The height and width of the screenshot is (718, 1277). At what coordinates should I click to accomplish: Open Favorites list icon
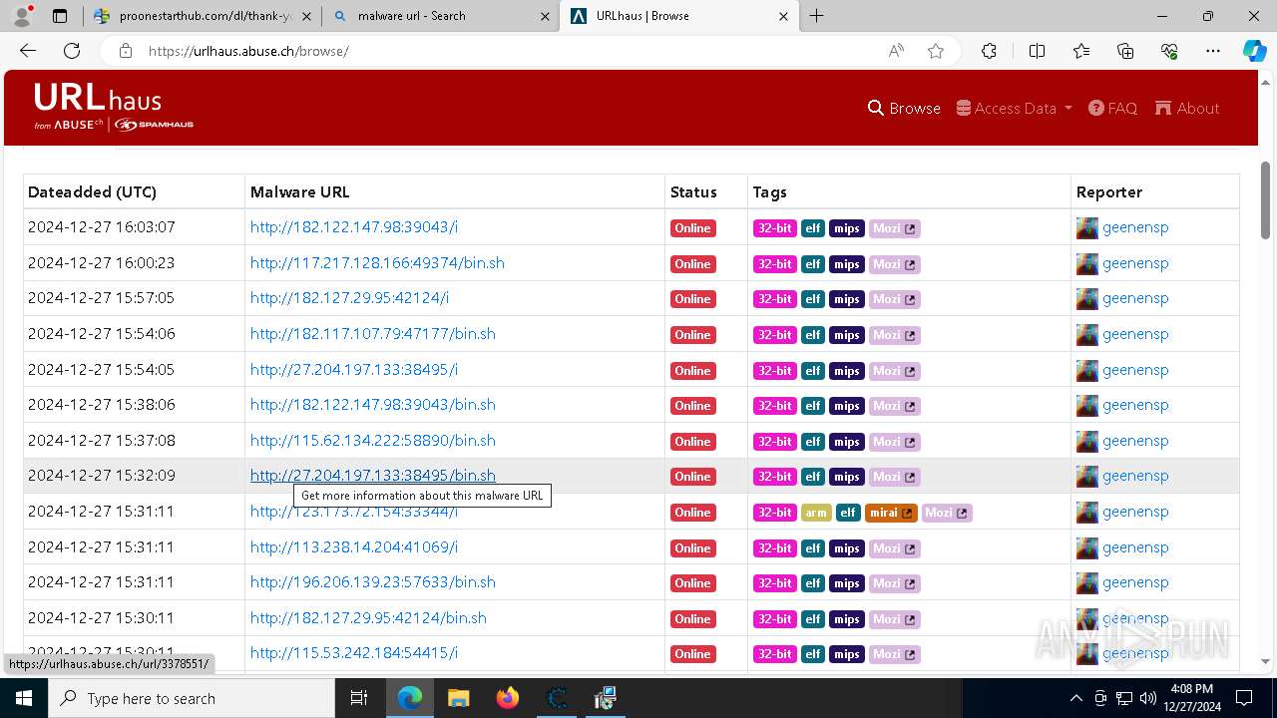pyautogui.click(x=1081, y=51)
